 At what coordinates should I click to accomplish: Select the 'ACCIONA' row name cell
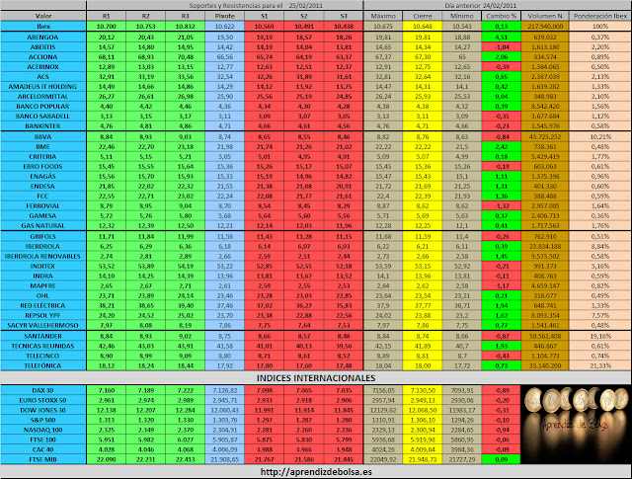[43, 57]
